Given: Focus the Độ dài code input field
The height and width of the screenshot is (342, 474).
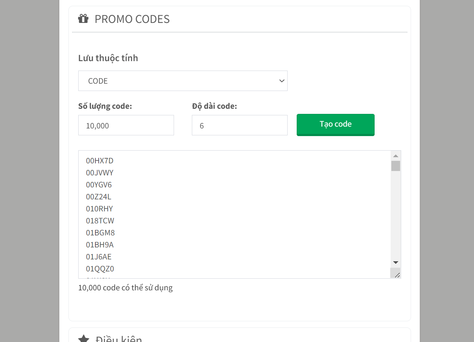Looking at the screenshot, I should click(240, 125).
